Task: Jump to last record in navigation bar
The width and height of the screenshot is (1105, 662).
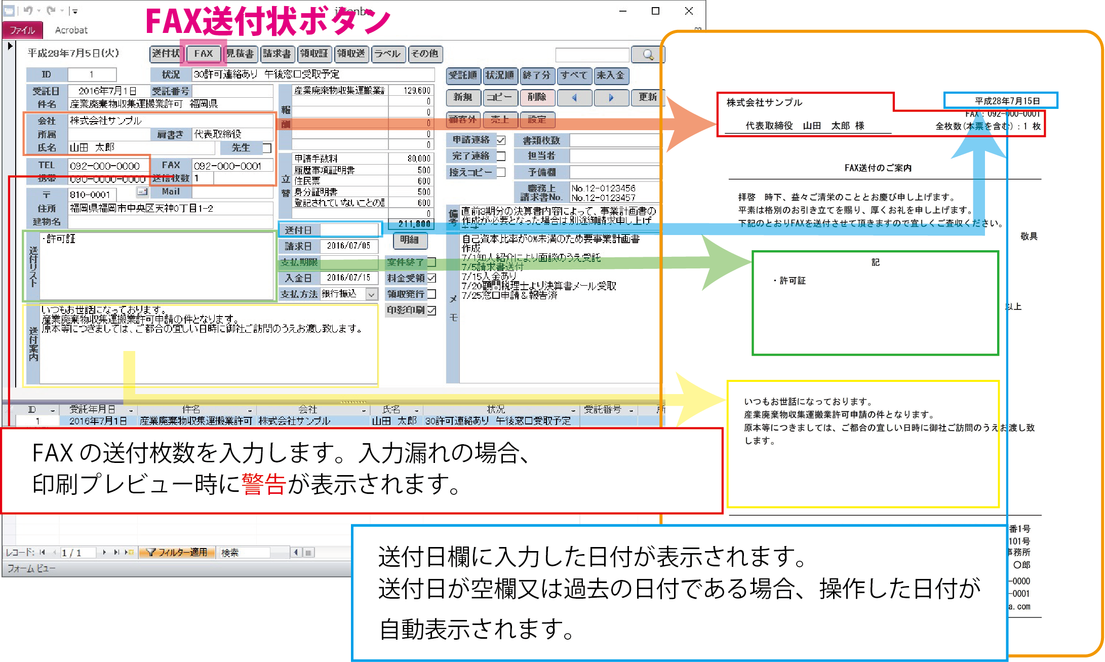Action: (x=116, y=552)
